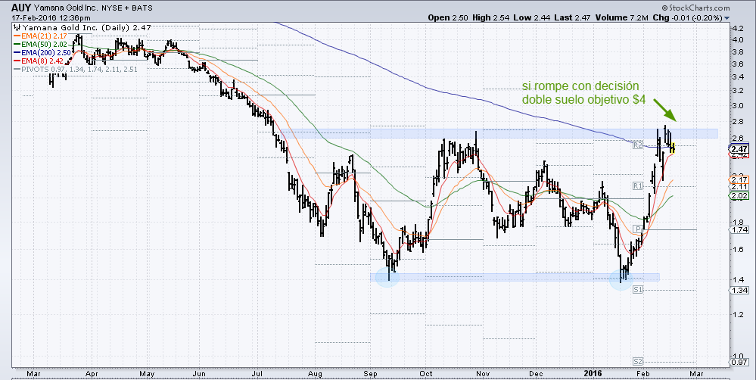Click the P pivot level label
This screenshot has height=380, width=756.
coord(638,229)
